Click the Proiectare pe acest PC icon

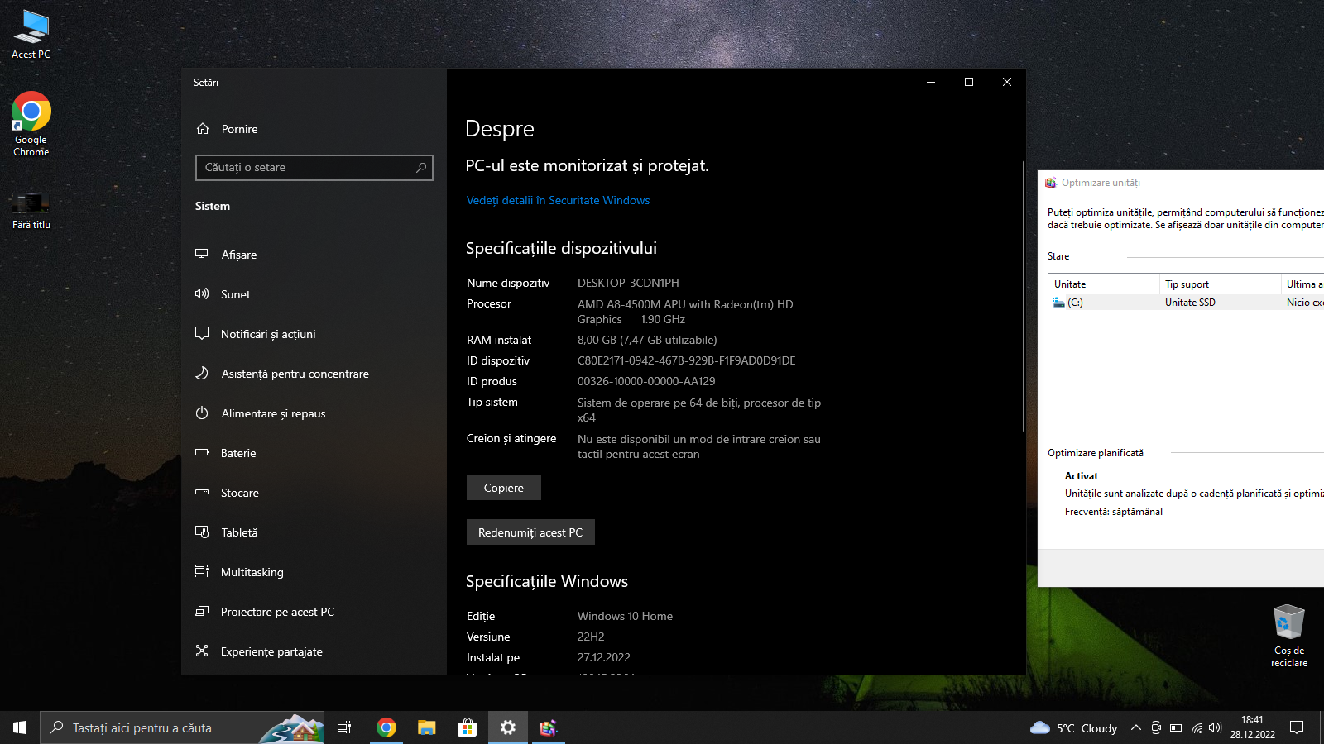[202, 612]
